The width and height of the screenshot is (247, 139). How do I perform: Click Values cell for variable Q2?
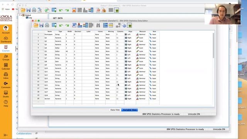click(100, 41)
